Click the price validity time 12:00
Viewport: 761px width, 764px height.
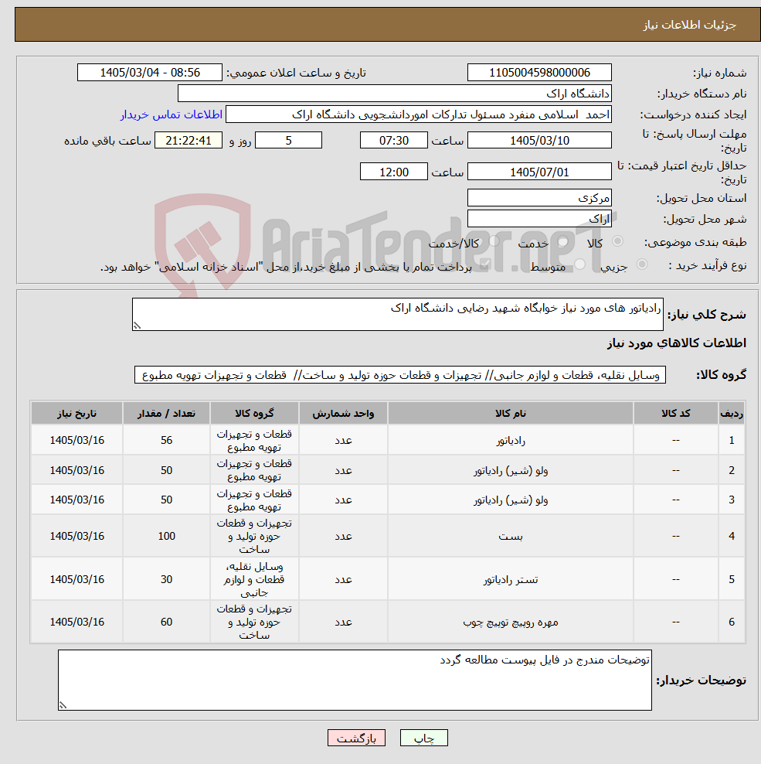[394, 172]
